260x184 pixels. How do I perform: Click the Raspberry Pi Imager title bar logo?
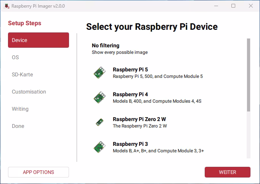pyautogui.click(x=6, y=6)
